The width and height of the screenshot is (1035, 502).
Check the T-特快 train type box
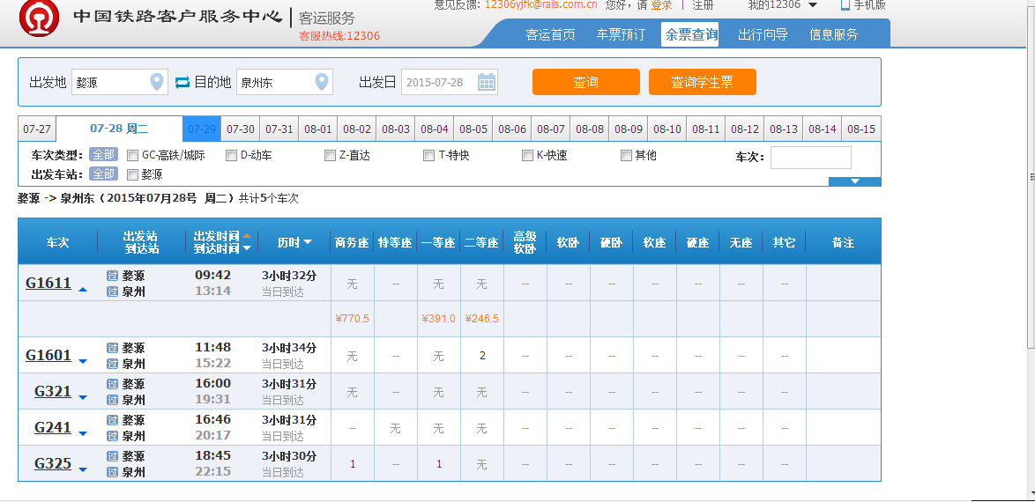429,156
